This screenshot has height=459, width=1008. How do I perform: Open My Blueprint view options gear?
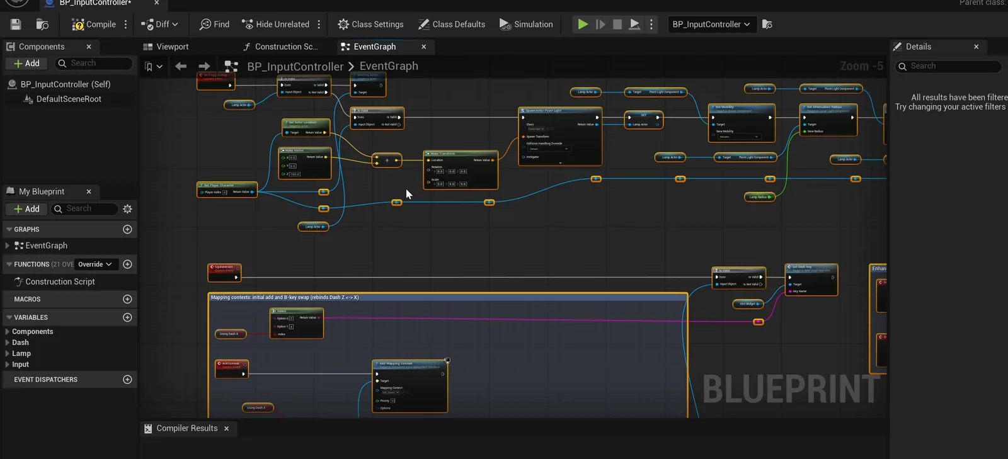click(x=128, y=209)
